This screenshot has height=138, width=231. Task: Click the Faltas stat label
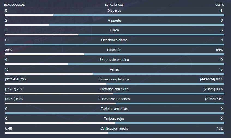(114, 70)
